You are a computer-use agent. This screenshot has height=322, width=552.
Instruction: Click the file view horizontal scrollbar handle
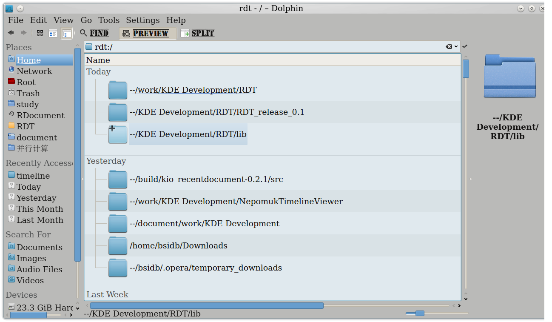[x=207, y=305]
